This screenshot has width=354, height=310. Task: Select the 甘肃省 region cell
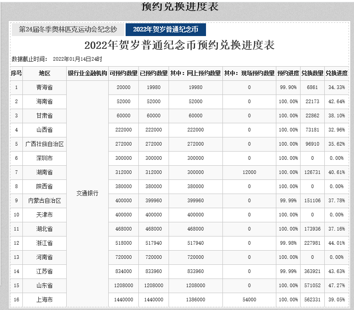[44, 116]
